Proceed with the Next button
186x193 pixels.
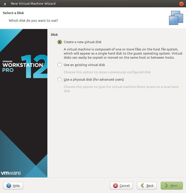point(172,186)
